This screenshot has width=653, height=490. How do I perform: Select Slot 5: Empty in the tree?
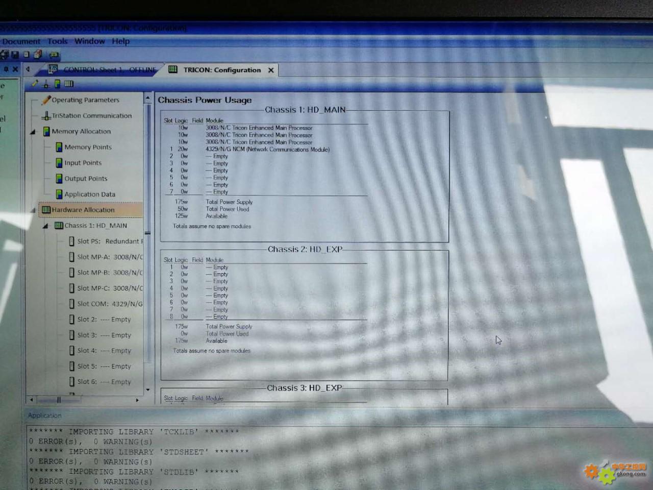100,366
